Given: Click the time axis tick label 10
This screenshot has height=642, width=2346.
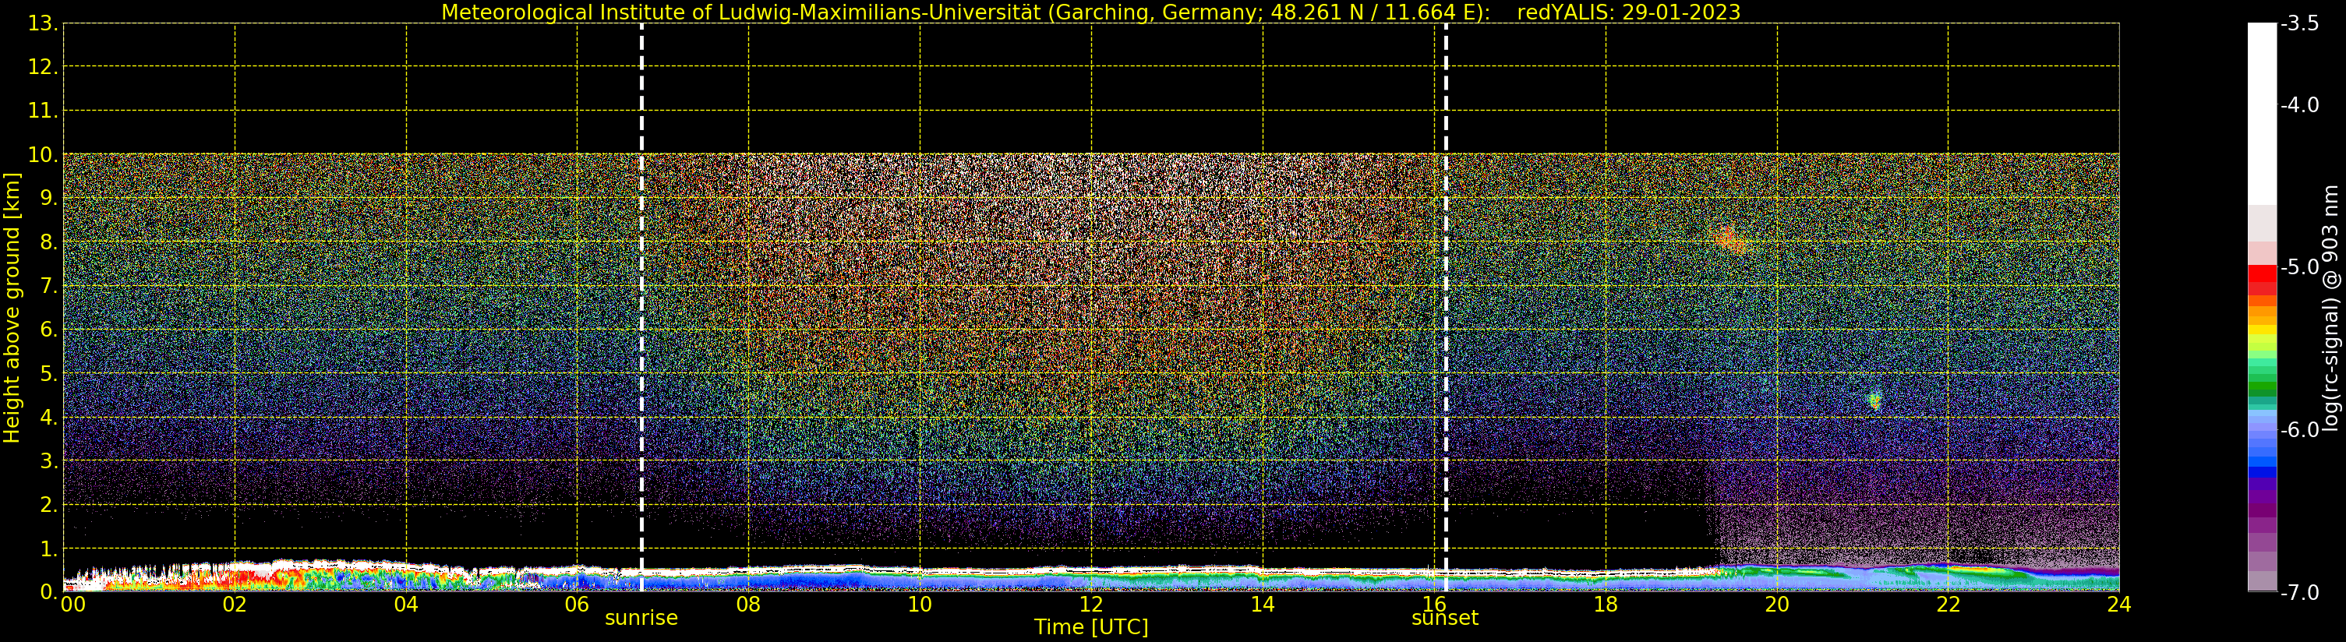Looking at the screenshot, I should pos(920,605).
